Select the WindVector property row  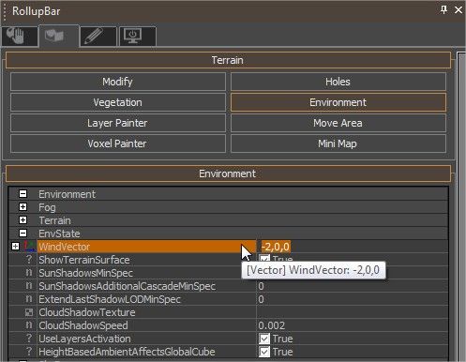point(228,247)
